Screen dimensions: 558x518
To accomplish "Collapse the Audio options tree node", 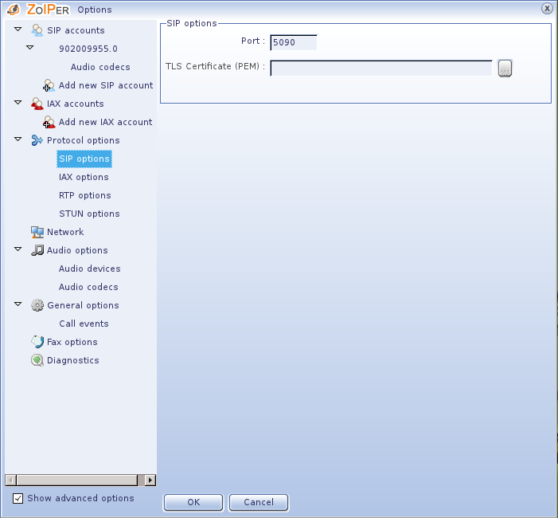I will point(18,250).
